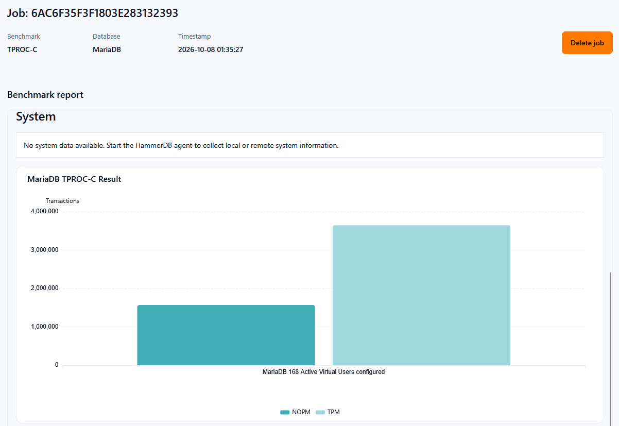Click the Benchmark report heading

[45, 95]
